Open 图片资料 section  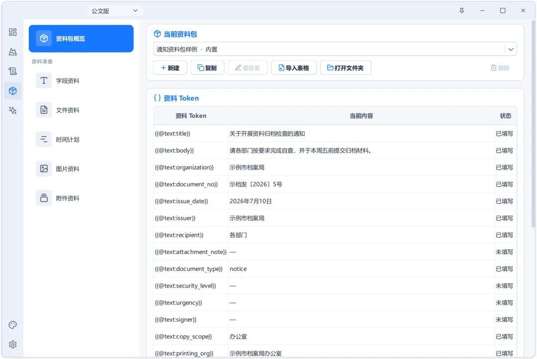point(81,169)
